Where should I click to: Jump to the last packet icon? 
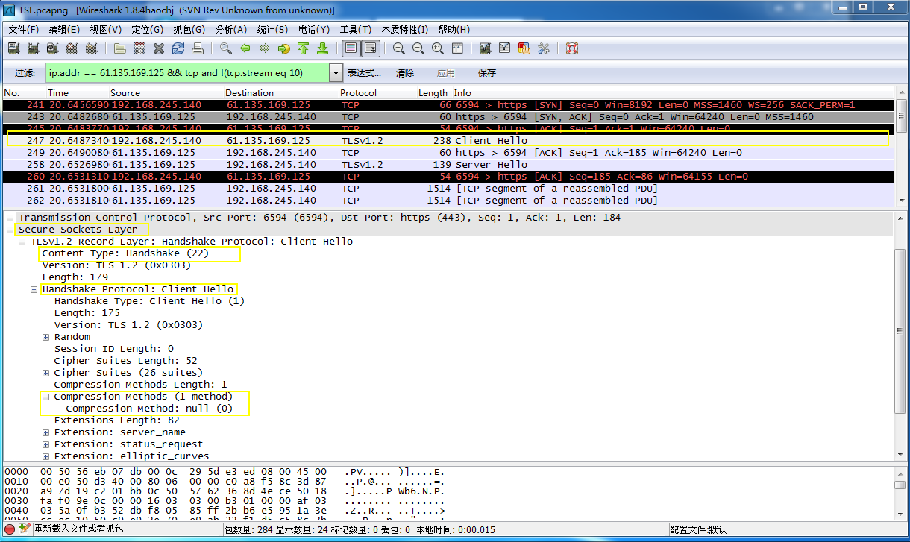pyautogui.click(x=323, y=48)
